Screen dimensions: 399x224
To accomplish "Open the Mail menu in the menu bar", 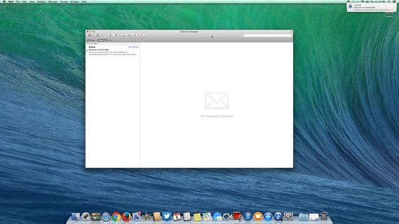I will click(x=11, y=1).
